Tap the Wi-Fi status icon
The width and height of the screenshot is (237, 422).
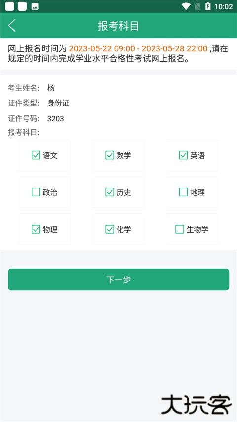[186, 6]
